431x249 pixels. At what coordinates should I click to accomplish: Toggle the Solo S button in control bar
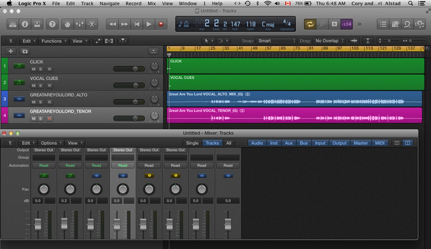point(334,24)
